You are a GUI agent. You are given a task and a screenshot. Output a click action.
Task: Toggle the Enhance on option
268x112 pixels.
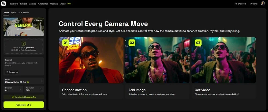tap(12, 72)
